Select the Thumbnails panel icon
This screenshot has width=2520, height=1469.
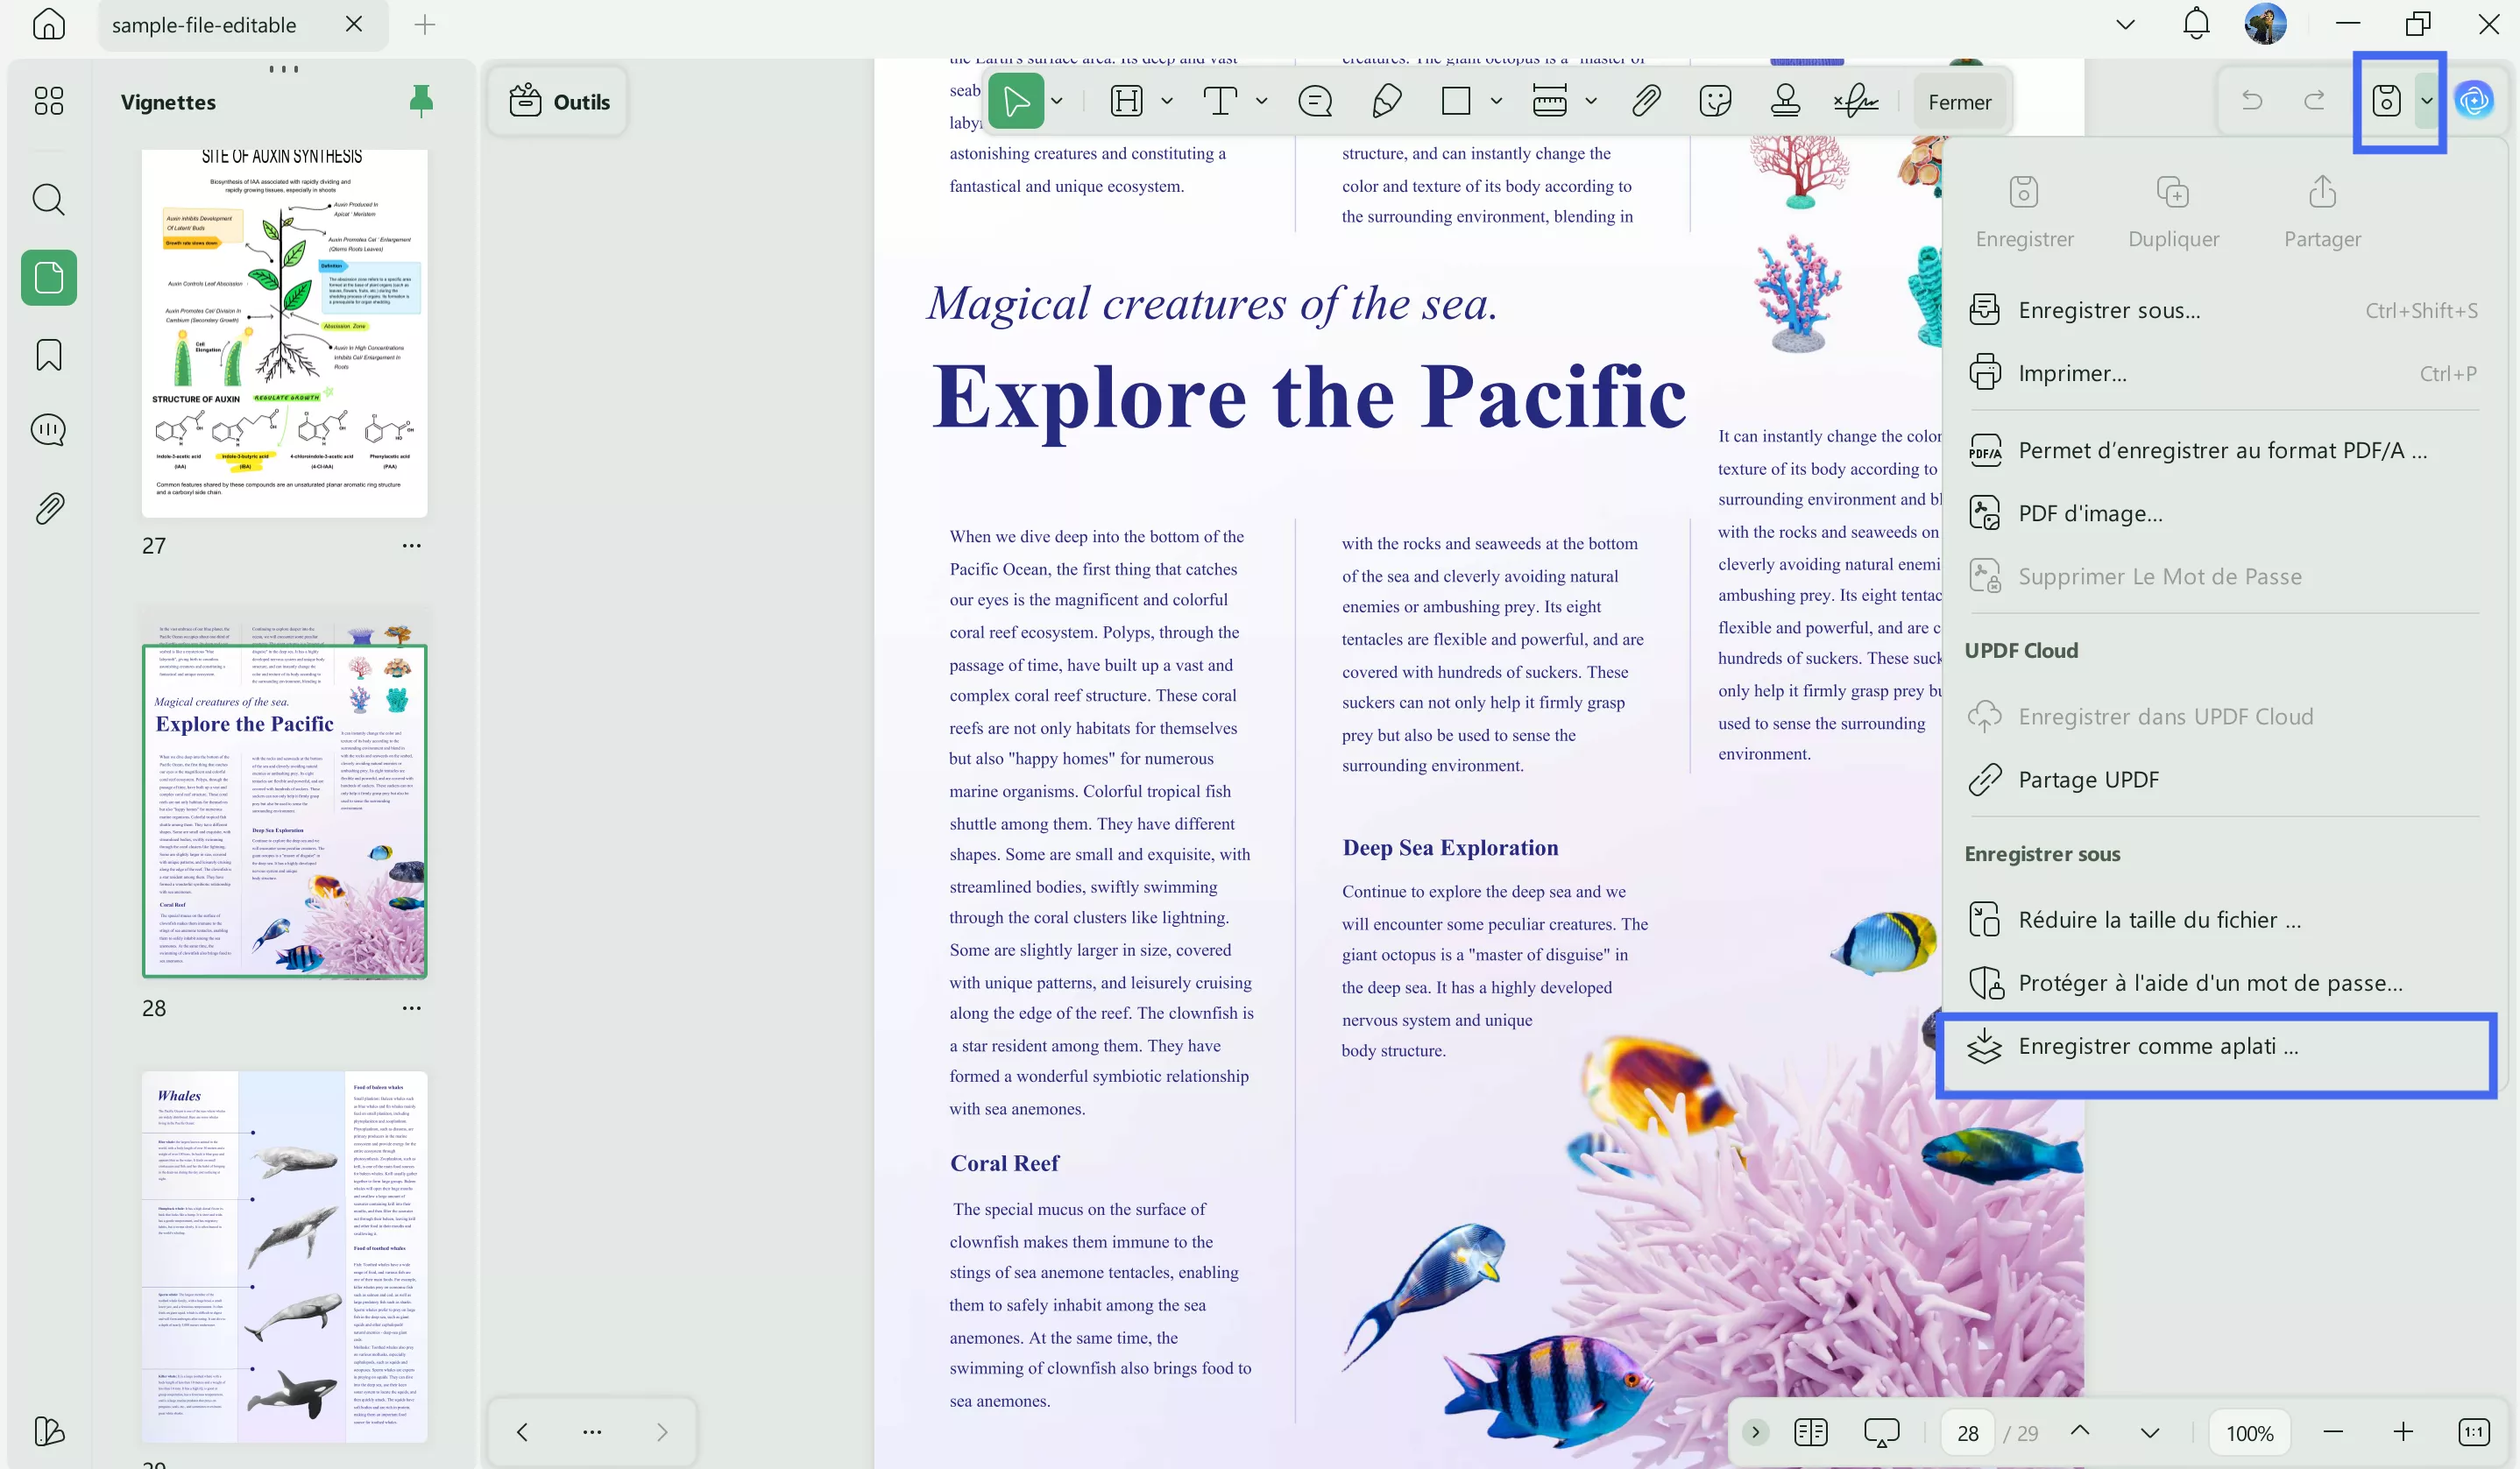pos(48,277)
